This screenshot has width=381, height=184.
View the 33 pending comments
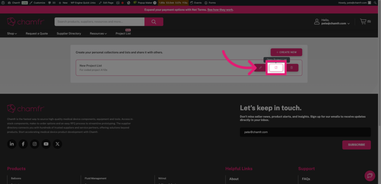click(x=52, y=3)
